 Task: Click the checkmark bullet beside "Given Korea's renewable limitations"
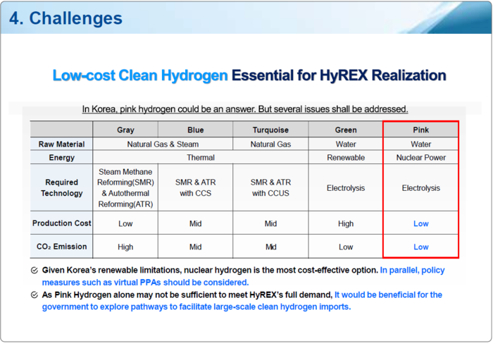[35, 271]
